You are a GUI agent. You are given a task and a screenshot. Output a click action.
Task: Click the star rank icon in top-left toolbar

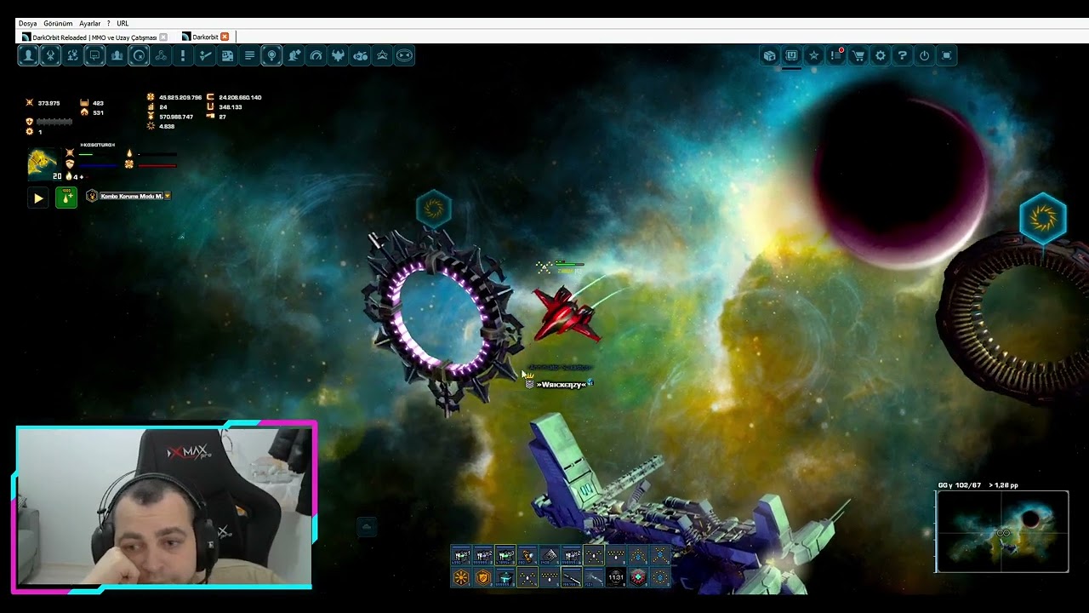pyautogui.click(x=382, y=55)
